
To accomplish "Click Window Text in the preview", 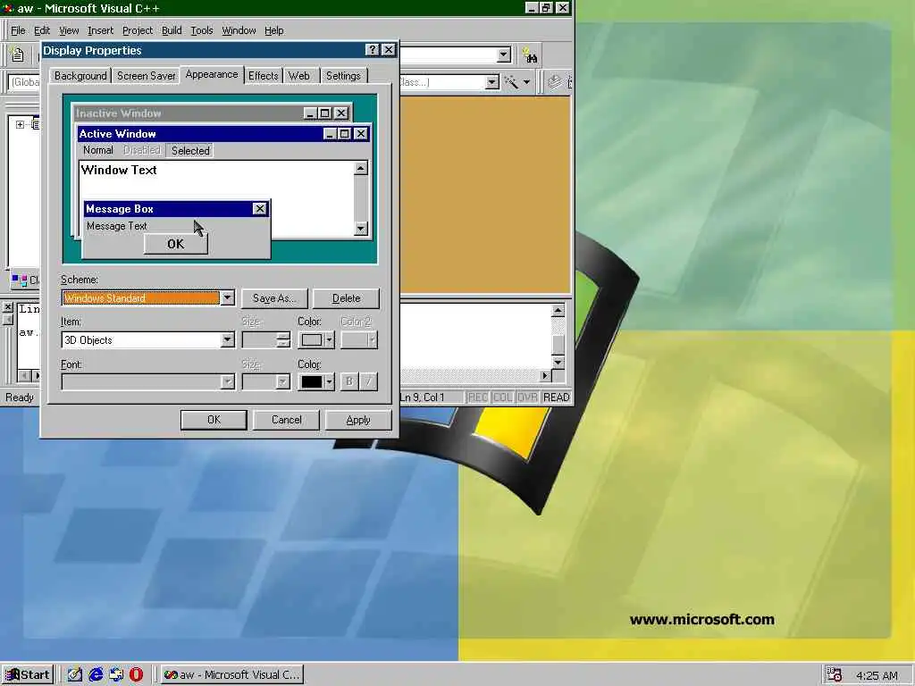I will (x=119, y=170).
